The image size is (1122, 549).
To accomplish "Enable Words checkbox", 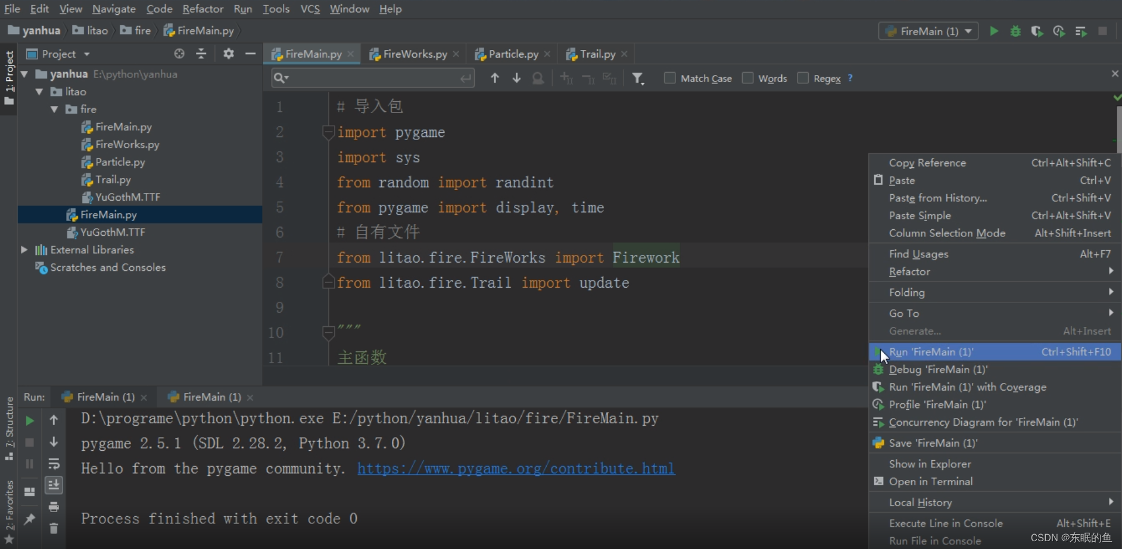I will [x=747, y=78].
